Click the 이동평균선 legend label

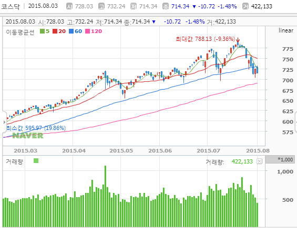(20, 32)
